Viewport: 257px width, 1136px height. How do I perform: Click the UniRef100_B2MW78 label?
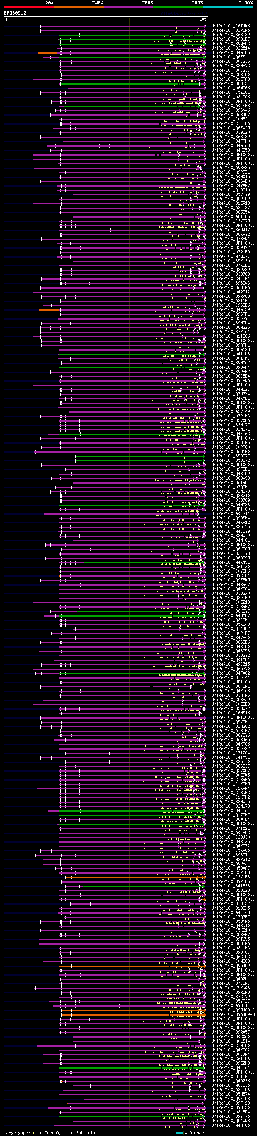pos(230,491)
